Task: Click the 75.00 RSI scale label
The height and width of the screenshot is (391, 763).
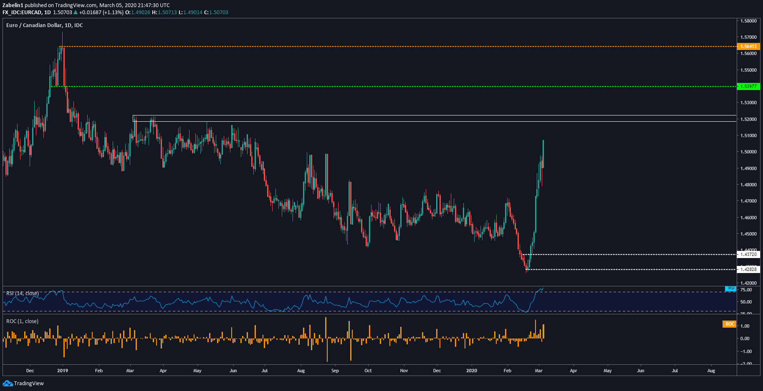Action: 746,290
